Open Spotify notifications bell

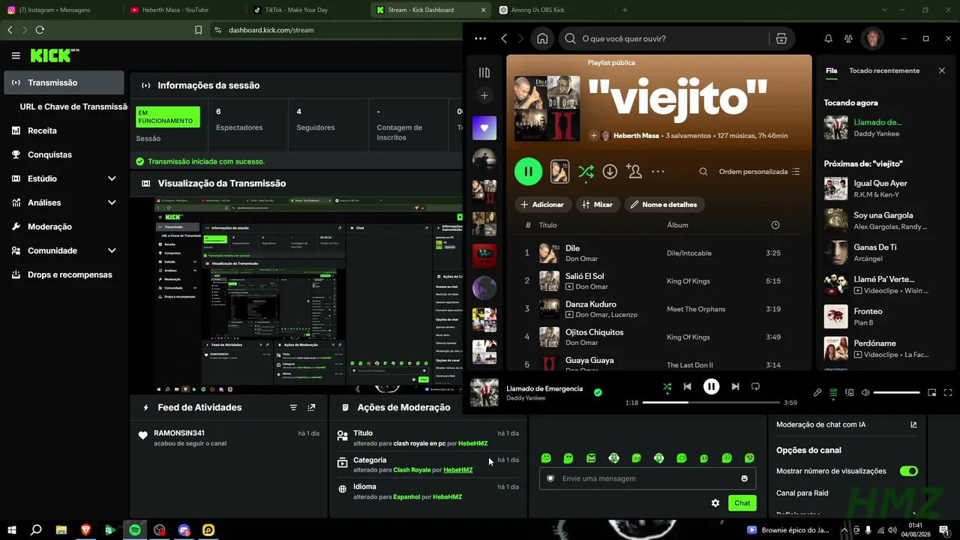(x=828, y=39)
